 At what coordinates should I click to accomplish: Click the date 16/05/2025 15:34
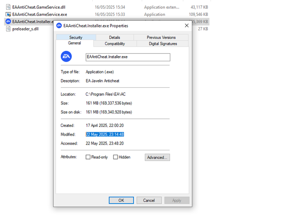110,7
